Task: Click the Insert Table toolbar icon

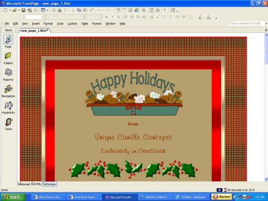Action: coord(124,10)
